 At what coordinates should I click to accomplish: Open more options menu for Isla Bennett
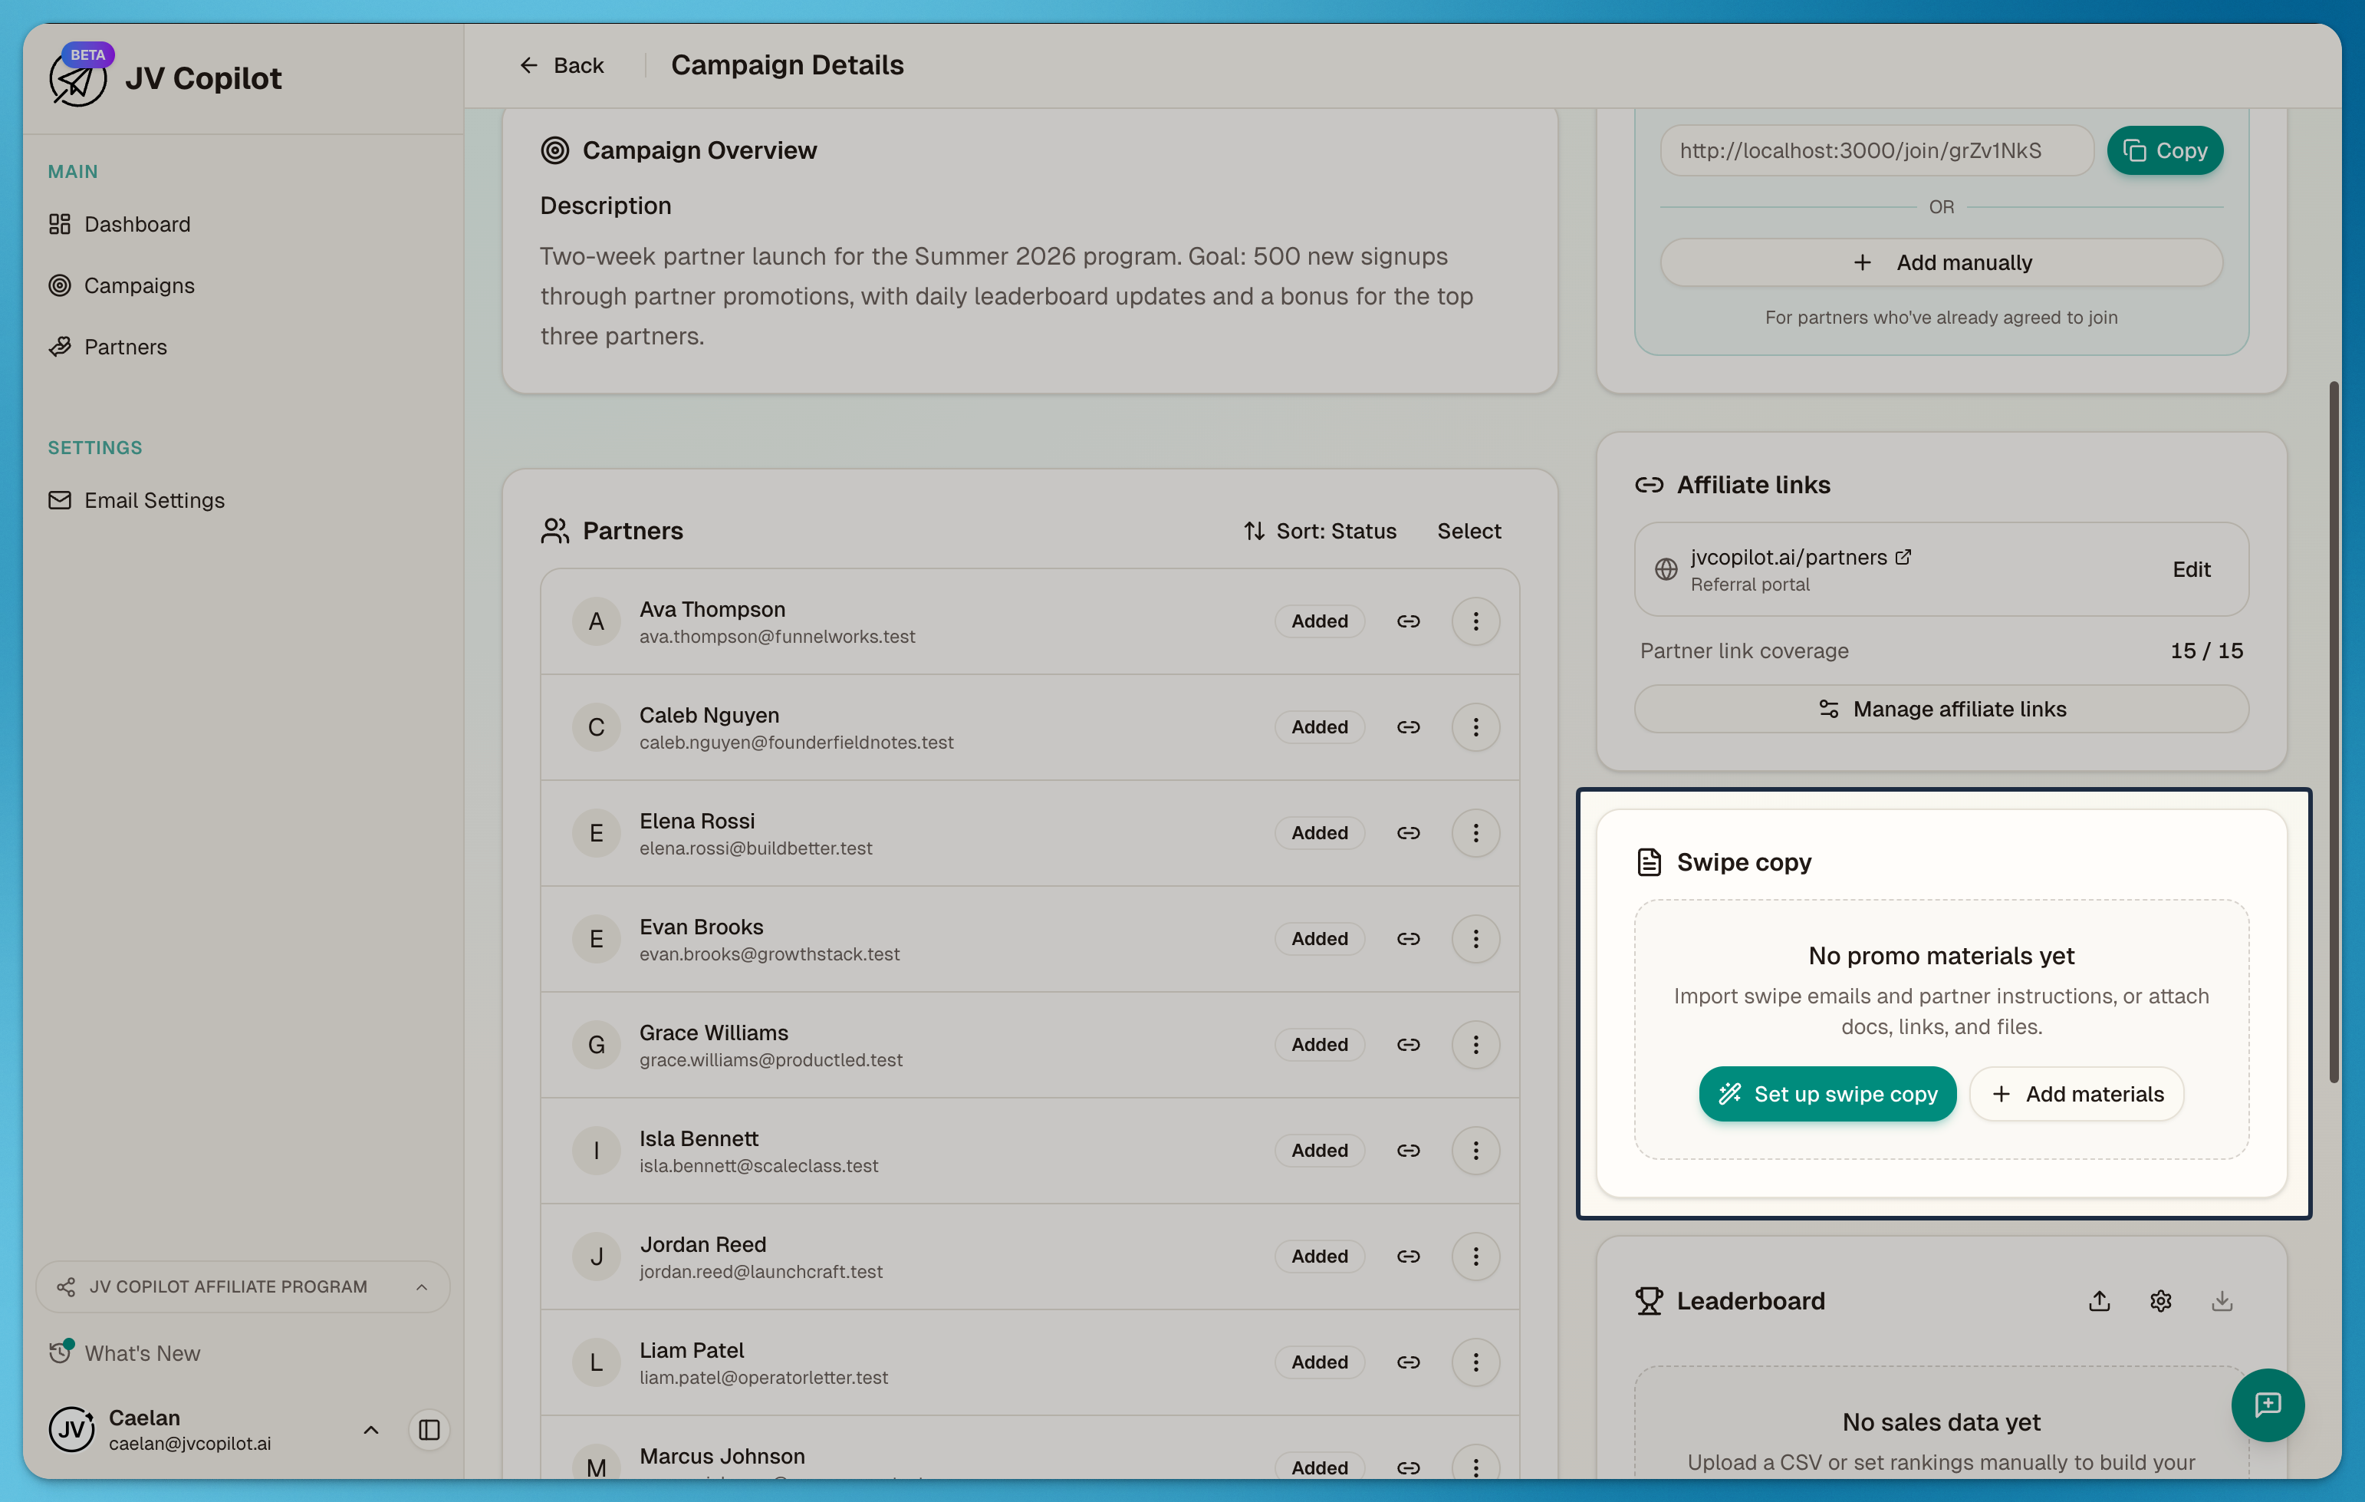(1475, 1151)
